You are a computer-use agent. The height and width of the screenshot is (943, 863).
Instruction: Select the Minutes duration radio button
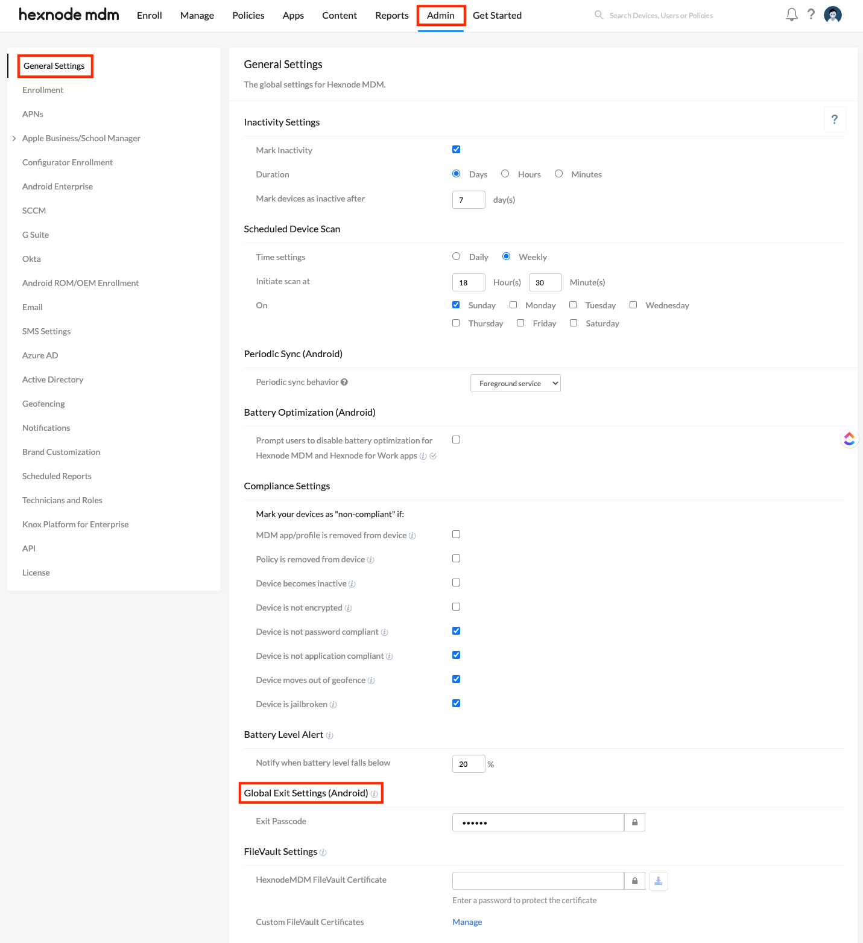point(559,174)
